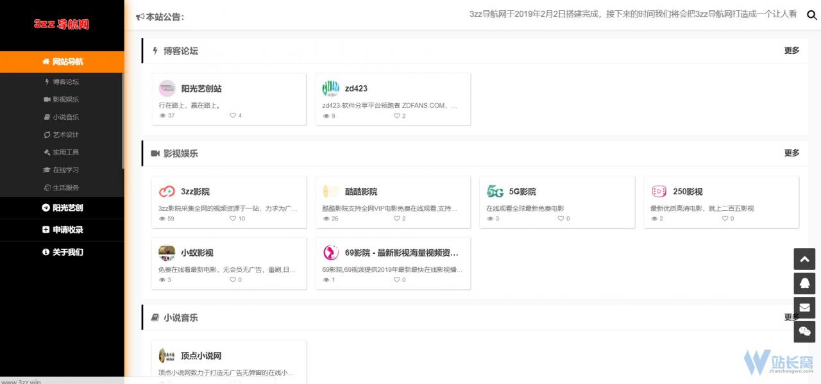
Task: Click 更多 in 小说音乐 section
Action: (791, 317)
